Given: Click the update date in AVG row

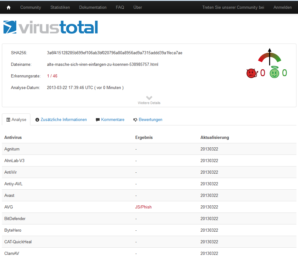Looking at the screenshot, I should [209, 207].
